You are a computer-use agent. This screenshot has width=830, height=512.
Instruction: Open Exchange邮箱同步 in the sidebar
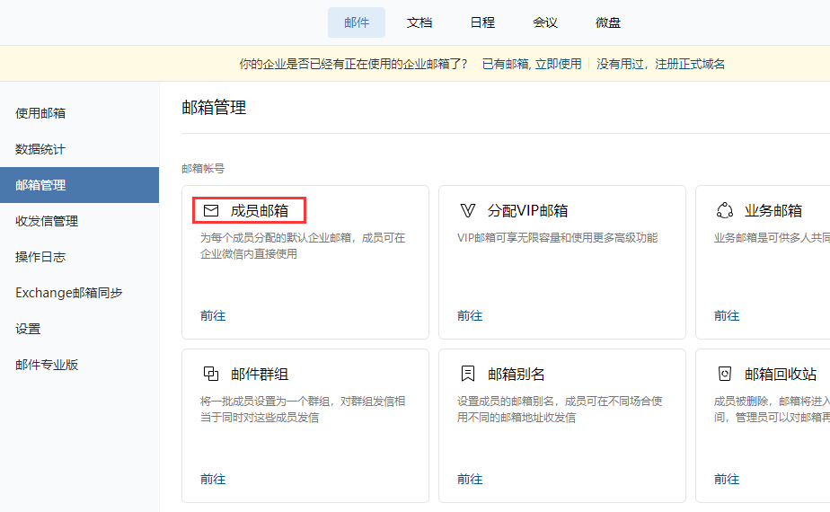[x=69, y=293]
